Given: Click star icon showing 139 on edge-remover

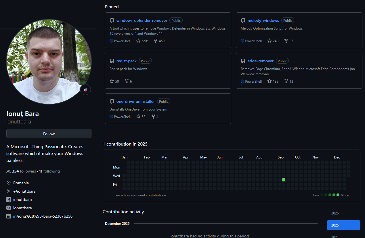Looking at the screenshot, I should click(x=270, y=81).
